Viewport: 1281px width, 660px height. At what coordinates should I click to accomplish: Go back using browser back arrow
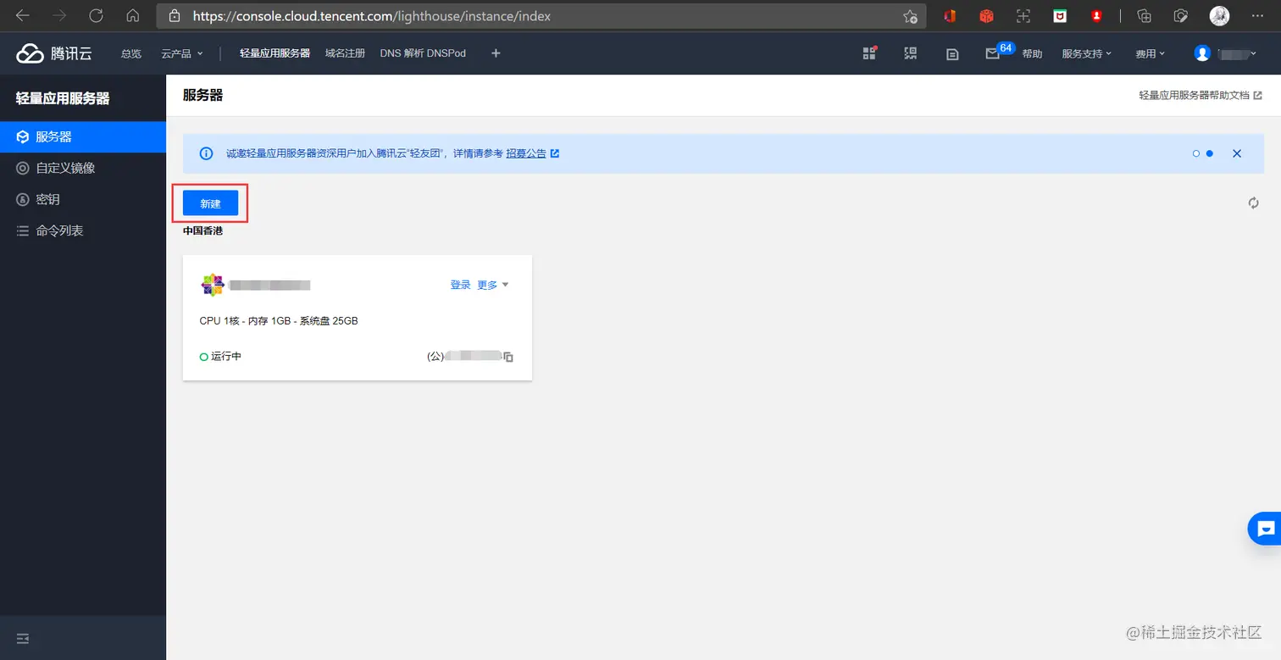[23, 15]
